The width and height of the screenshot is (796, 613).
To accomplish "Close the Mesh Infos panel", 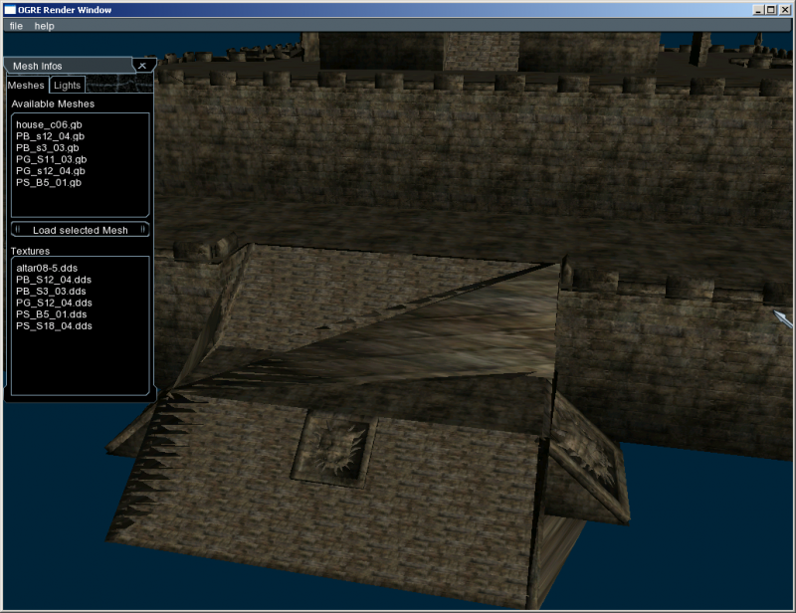I will click(x=142, y=66).
